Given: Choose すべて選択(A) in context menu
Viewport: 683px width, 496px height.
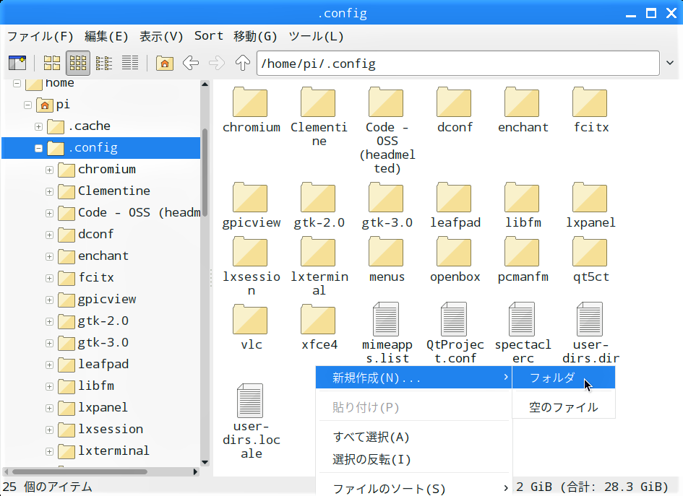Looking at the screenshot, I should coord(414,437).
